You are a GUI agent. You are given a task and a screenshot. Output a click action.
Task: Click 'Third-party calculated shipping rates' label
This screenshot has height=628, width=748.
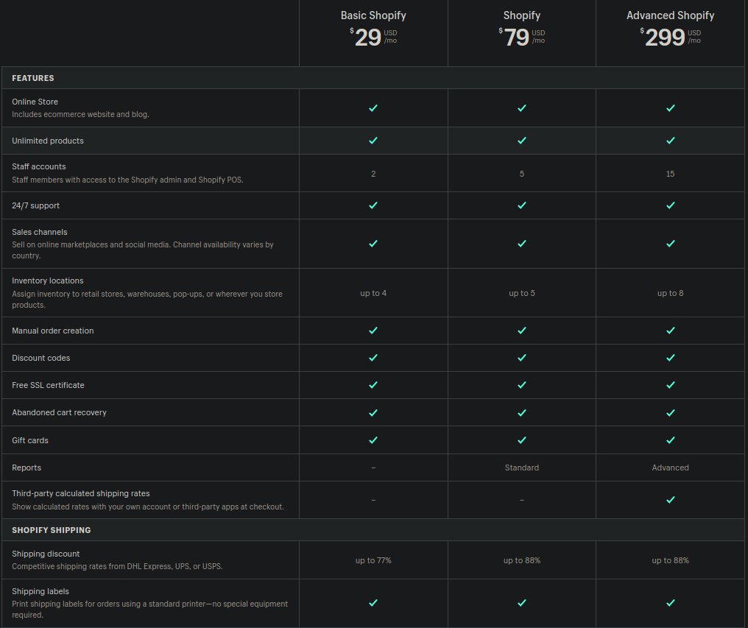click(81, 494)
